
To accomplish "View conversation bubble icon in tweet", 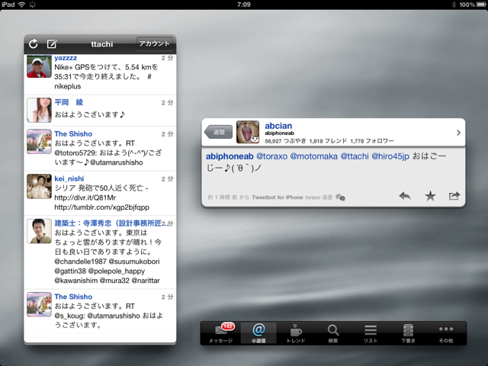I will click(340, 197).
